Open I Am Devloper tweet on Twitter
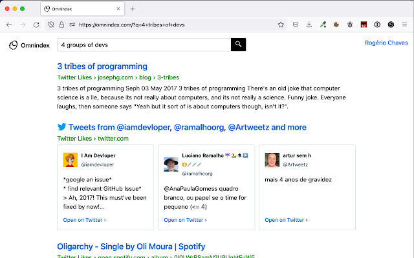The width and height of the screenshot is (414, 258). coord(85,220)
